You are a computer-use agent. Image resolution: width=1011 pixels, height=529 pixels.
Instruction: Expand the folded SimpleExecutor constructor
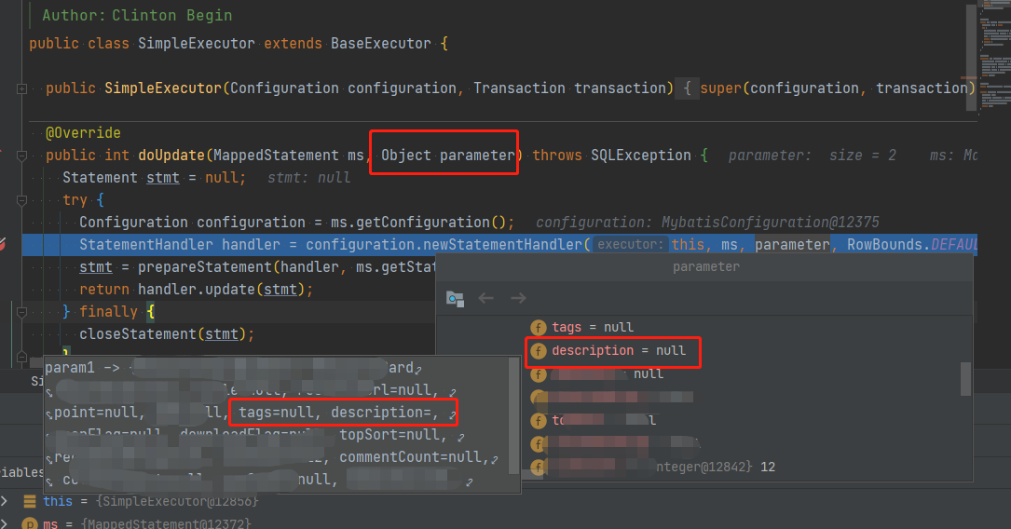tap(21, 88)
